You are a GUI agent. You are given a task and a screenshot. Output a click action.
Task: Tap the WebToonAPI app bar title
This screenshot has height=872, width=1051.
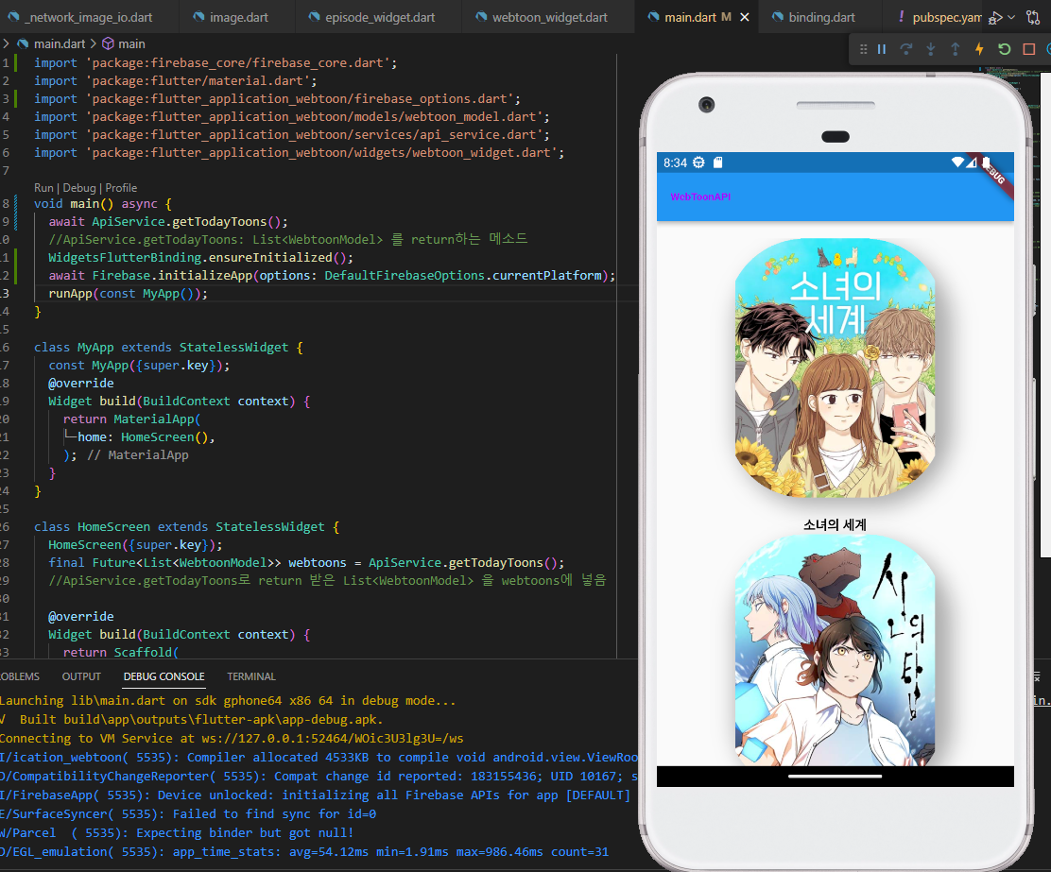pyautogui.click(x=700, y=197)
